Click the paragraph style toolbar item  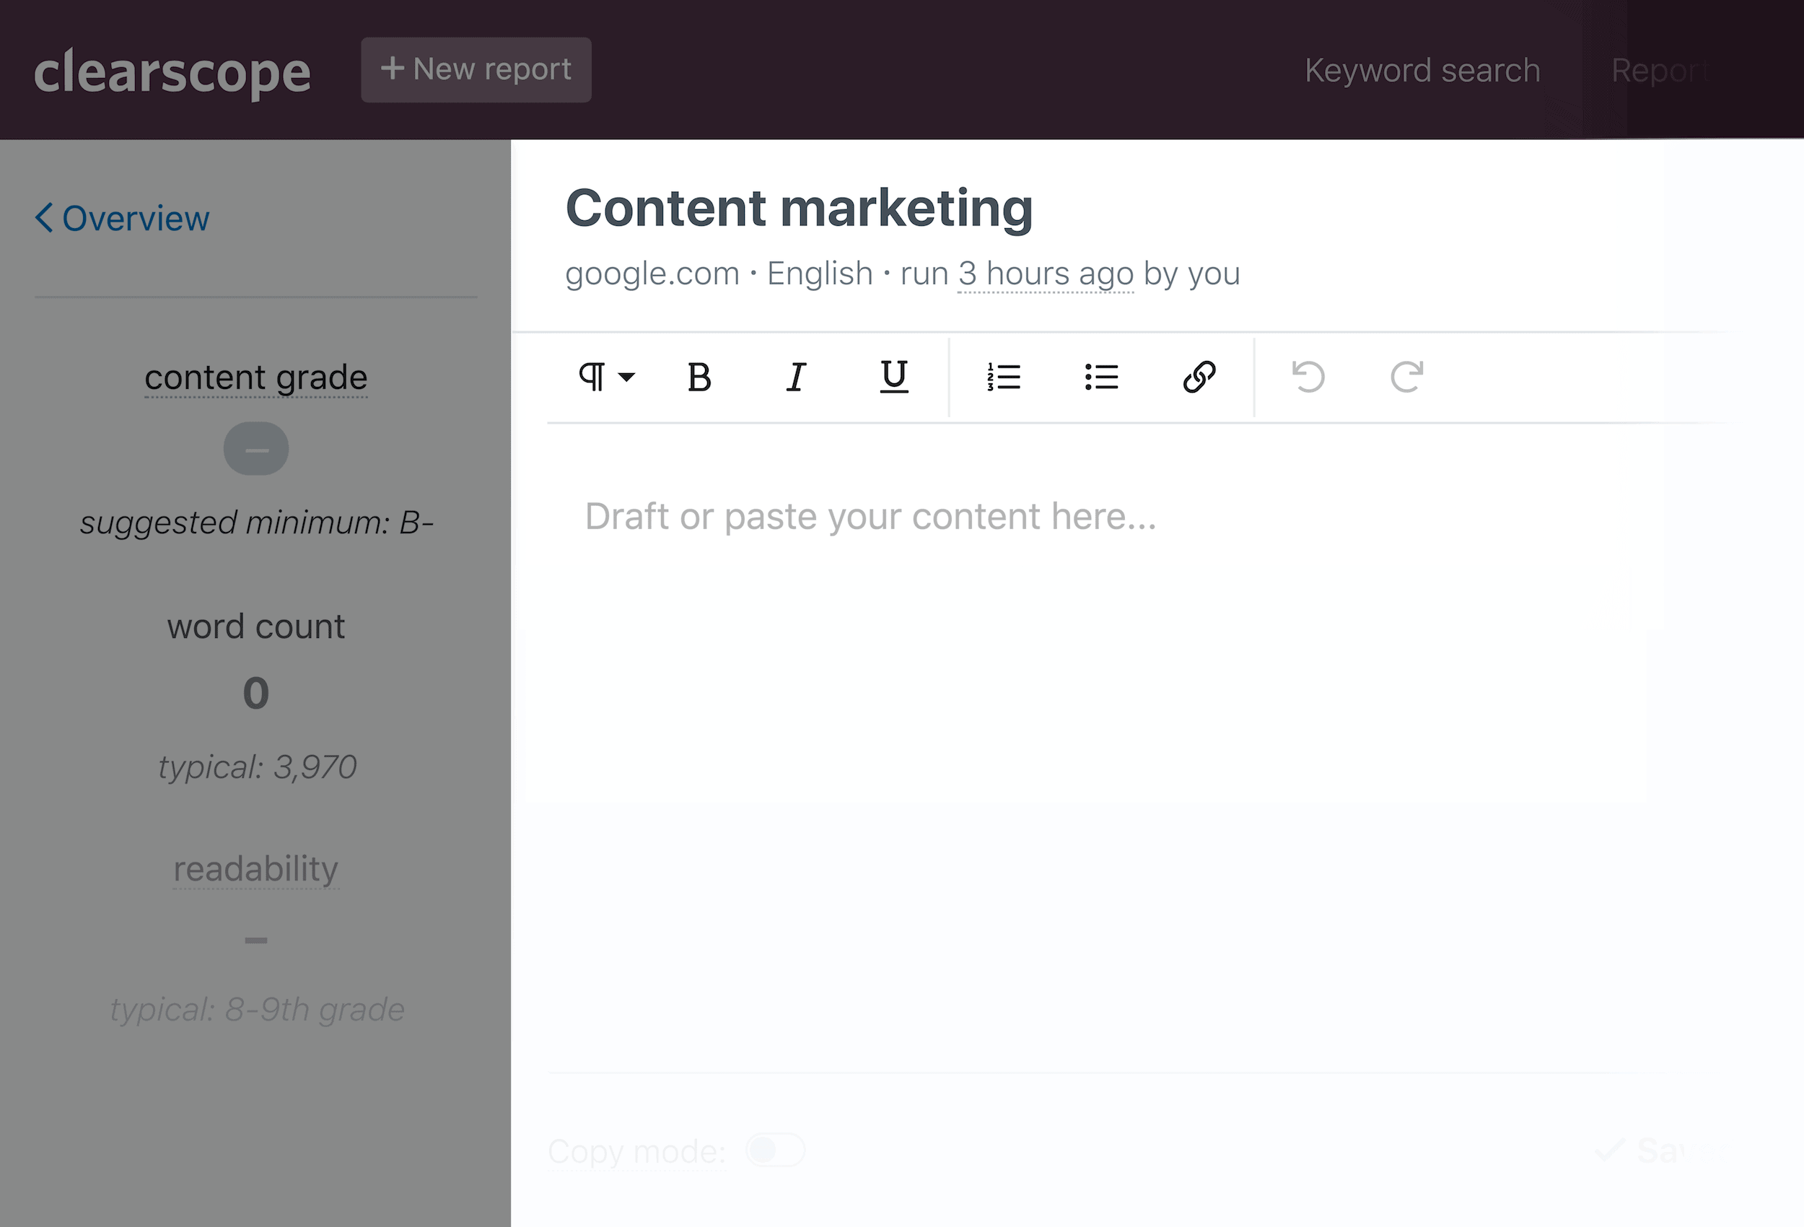(603, 377)
